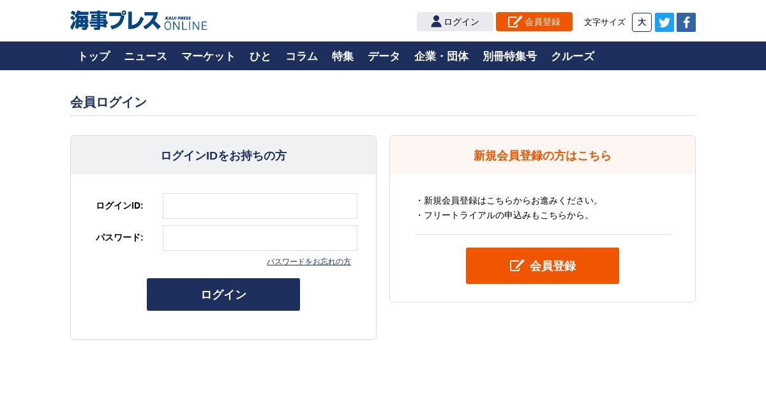Follow the パスワードをお忘れの方 link

tap(309, 262)
